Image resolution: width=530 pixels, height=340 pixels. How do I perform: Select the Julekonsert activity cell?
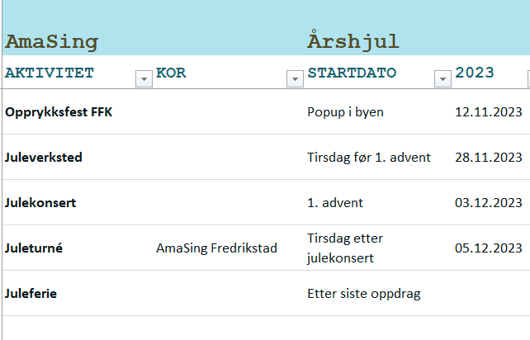click(x=41, y=202)
